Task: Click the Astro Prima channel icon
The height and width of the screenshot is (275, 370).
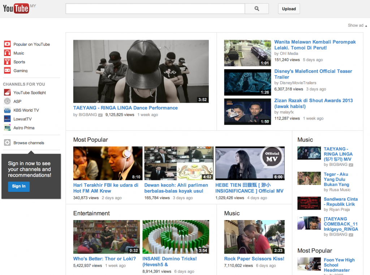Action: click(7, 128)
